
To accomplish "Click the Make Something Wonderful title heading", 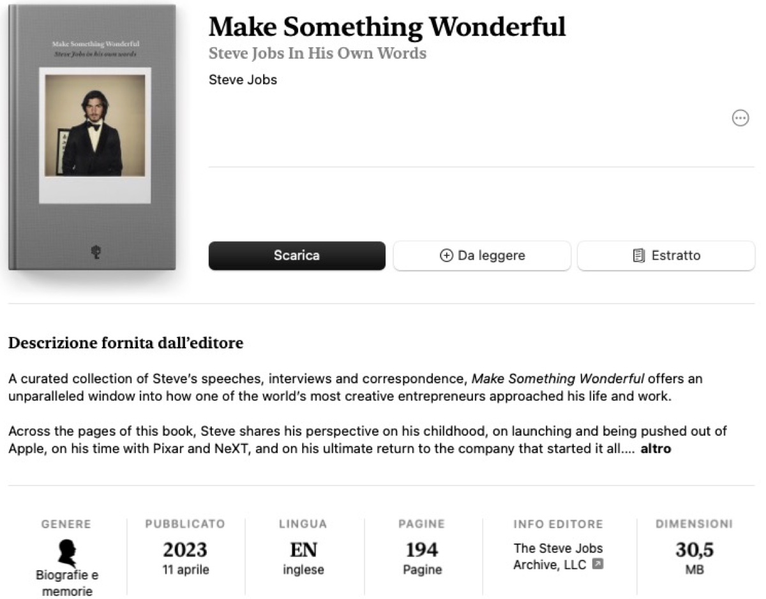I will 387,27.
